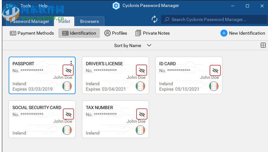Image resolution: width=268 pixels, height=152 pixels.
Task: Switch to the Password Manager tab
Action: (x=30, y=21)
